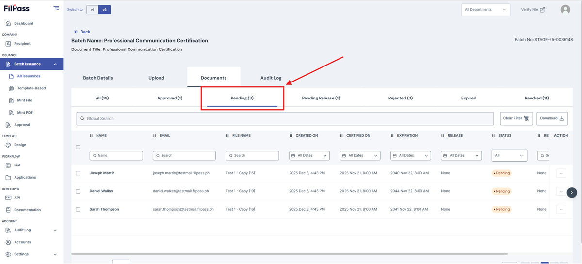
Task: Click the File Name search filter input
Action: click(252, 156)
